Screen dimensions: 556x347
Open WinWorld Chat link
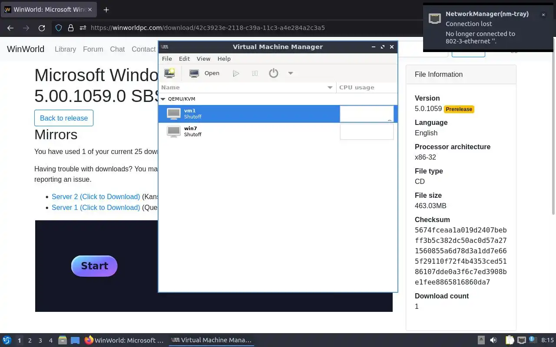point(117,49)
